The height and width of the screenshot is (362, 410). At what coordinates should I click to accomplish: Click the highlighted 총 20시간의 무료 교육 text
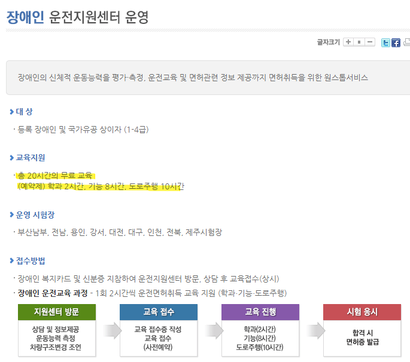click(x=55, y=176)
